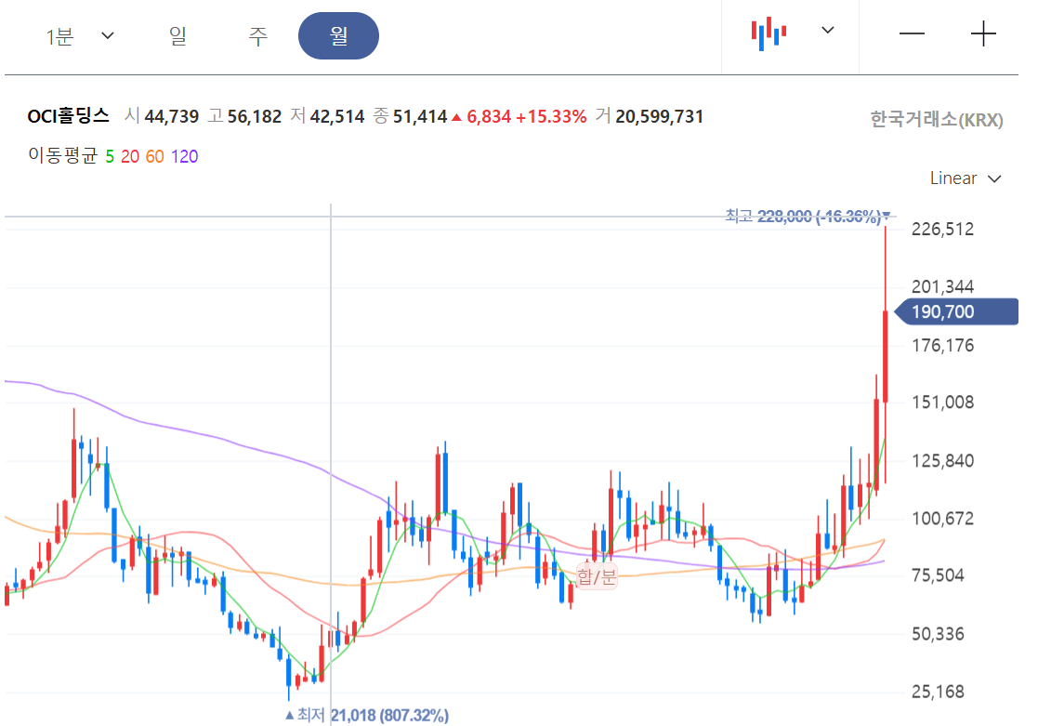
Task: Select the 월 monthly chart tab
Action: point(338,35)
